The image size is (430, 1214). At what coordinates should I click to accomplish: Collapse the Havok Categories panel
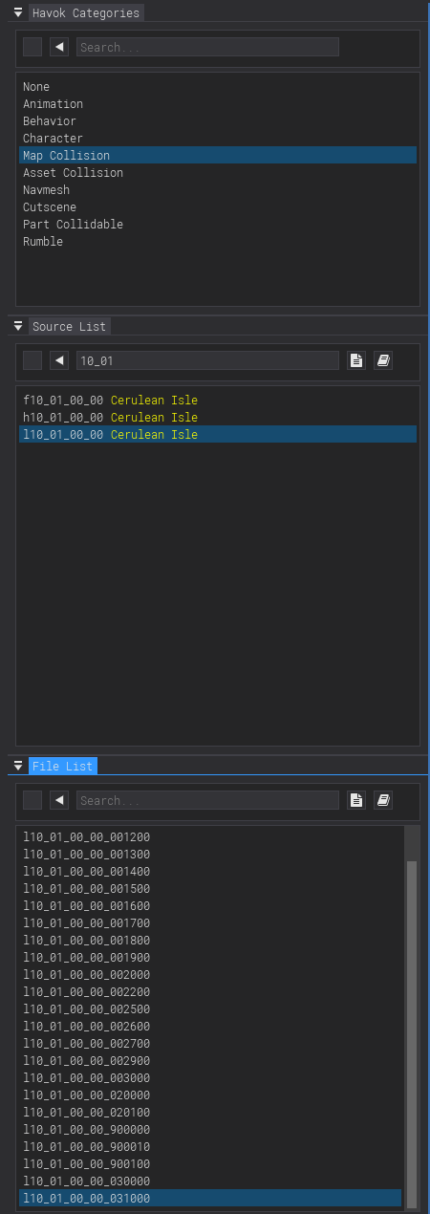(x=17, y=12)
